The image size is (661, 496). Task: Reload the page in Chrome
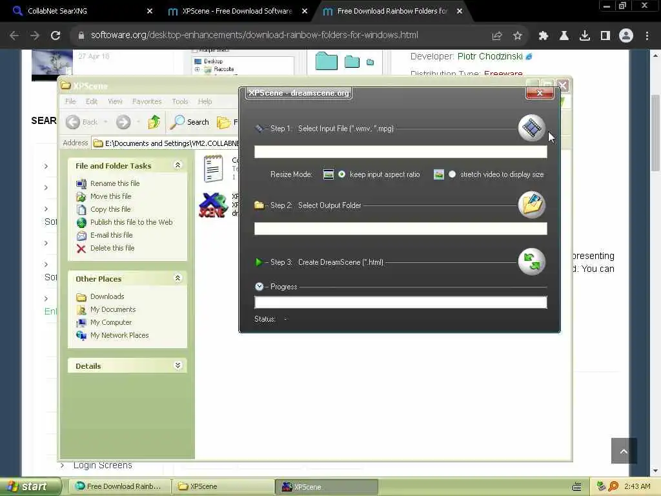pos(56,36)
